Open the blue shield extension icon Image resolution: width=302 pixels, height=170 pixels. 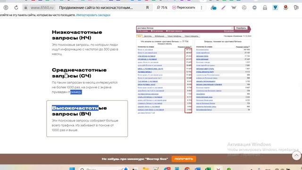pos(275,8)
